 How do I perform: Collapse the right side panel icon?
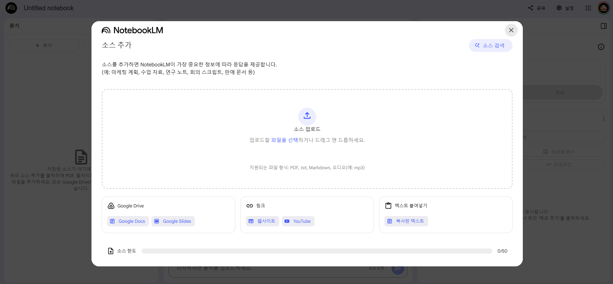[604, 26]
